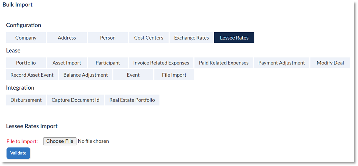Viewport: 358px width, 166px height.
Task: Select the Company import option
Action: click(x=26, y=38)
